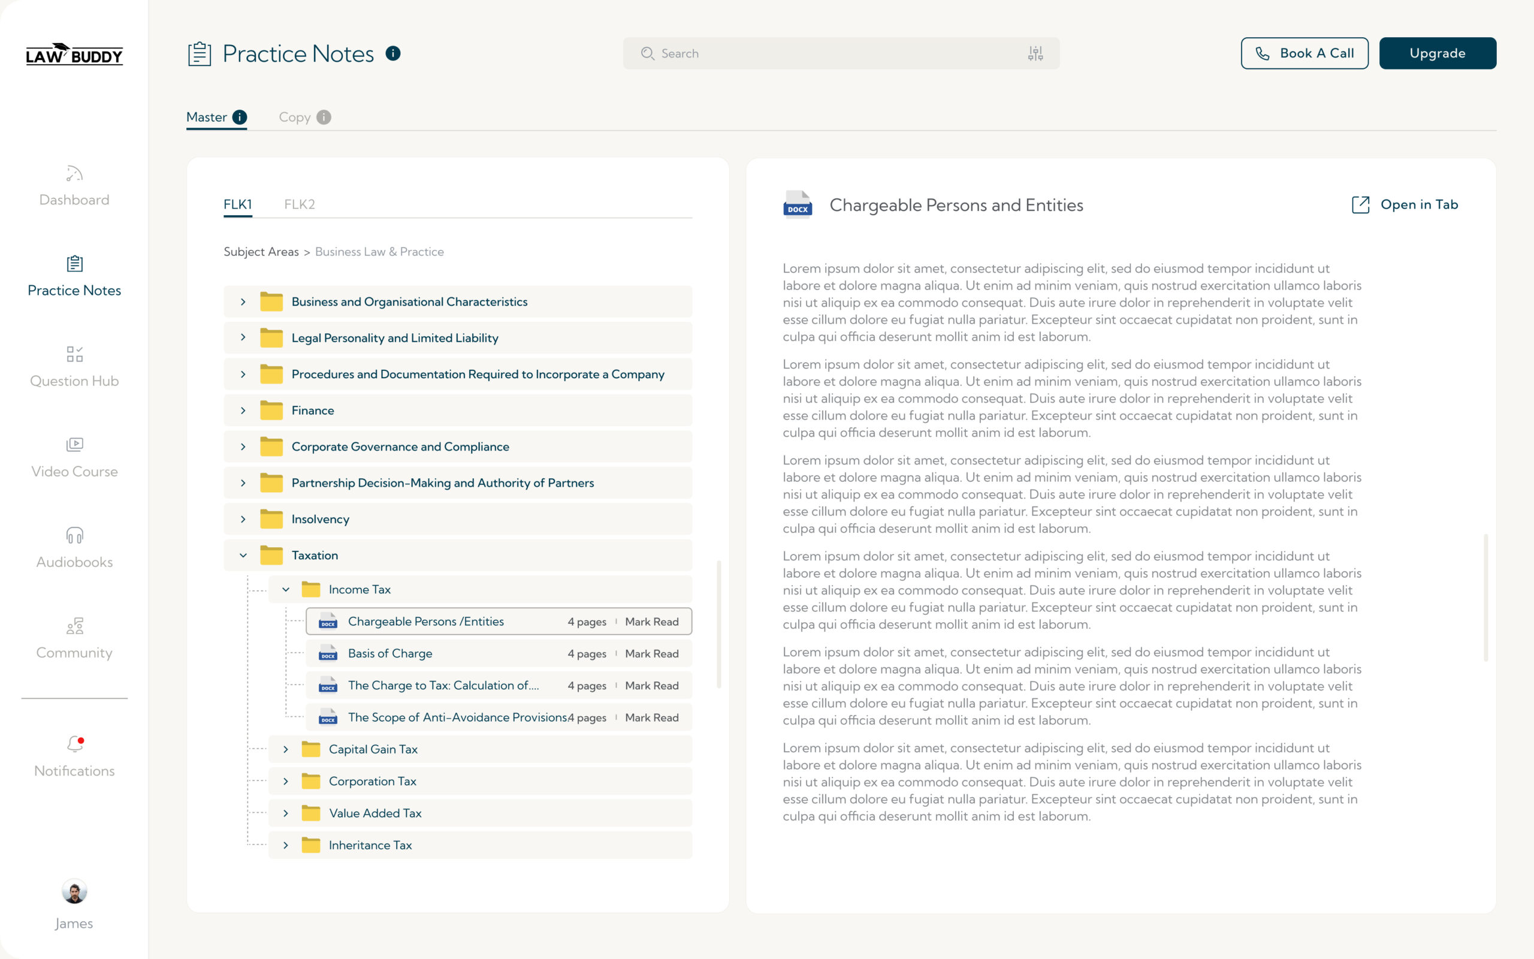Click into the Search input field

click(x=841, y=53)
